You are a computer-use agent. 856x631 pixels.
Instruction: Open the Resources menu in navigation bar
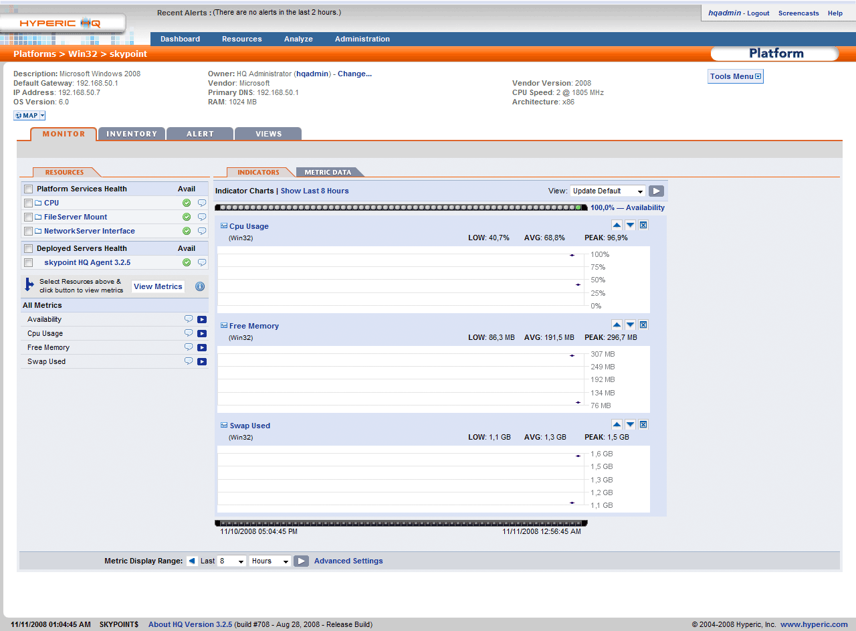tap(241, 39)
